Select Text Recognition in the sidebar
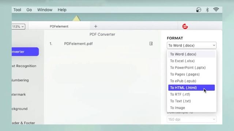Image resolution: width=234 pixels, height=131 pixels. (24, 66)
